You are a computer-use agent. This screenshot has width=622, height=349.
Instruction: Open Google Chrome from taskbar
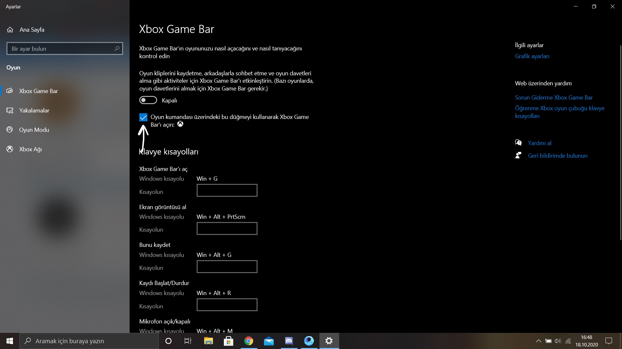[248, 341]
